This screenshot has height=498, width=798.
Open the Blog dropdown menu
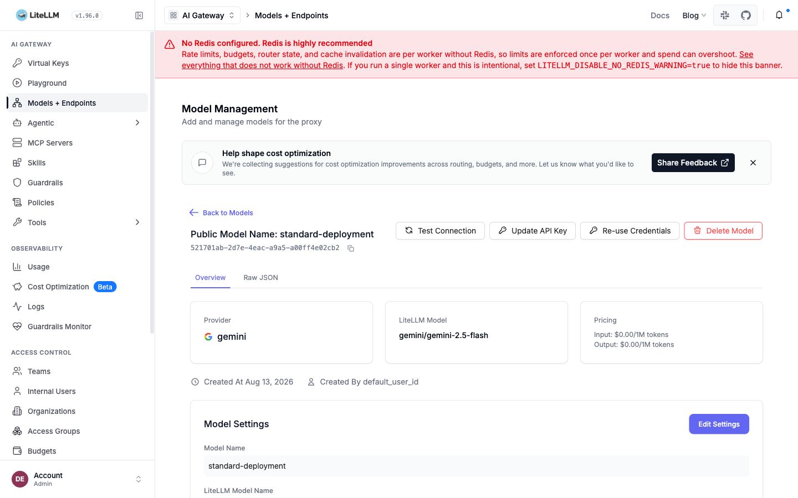pyautogui.click(x=694, y=15)
